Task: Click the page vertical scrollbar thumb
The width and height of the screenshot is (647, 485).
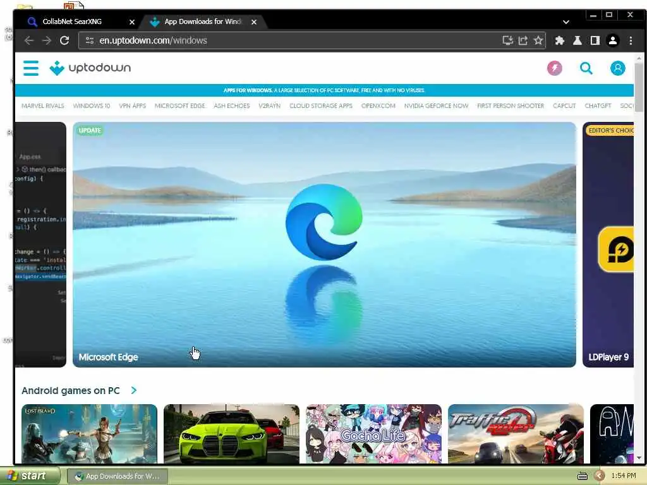Action: point(639,87)
